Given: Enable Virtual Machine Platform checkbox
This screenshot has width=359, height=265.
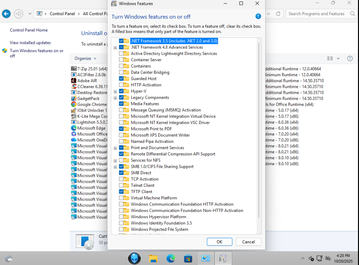Looking at the screenshot, I should (x=121, y=198).
